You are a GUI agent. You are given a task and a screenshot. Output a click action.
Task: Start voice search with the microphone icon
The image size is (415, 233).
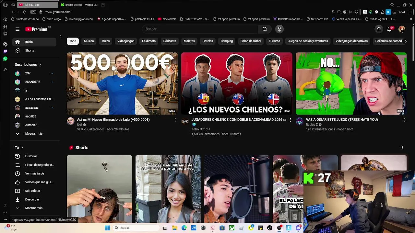(x=279, y=29)
